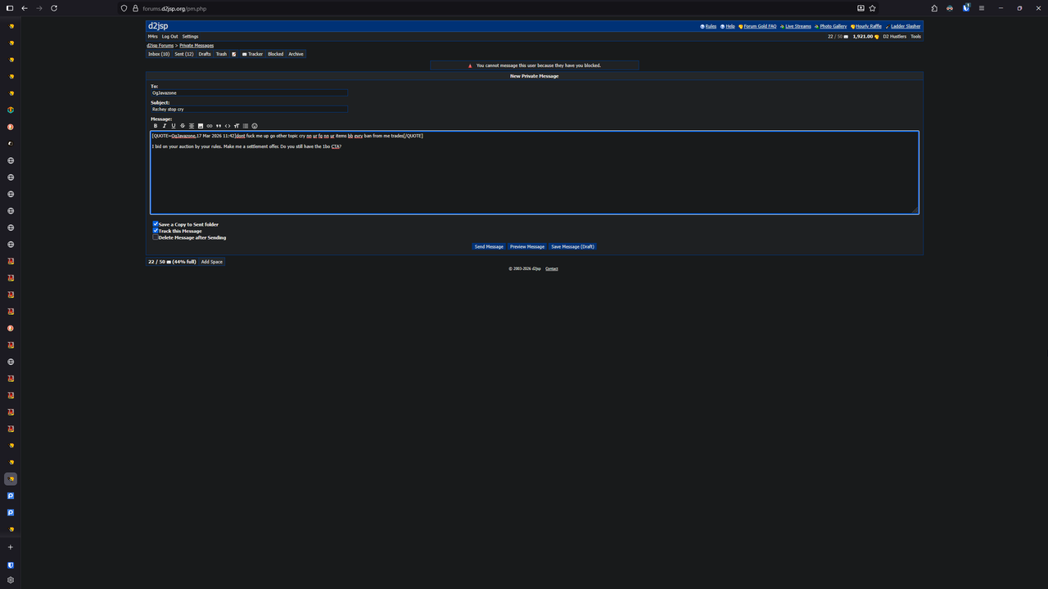Click the Preview Message button
This screenshot has height=589, width=1048.
point(527,246)
